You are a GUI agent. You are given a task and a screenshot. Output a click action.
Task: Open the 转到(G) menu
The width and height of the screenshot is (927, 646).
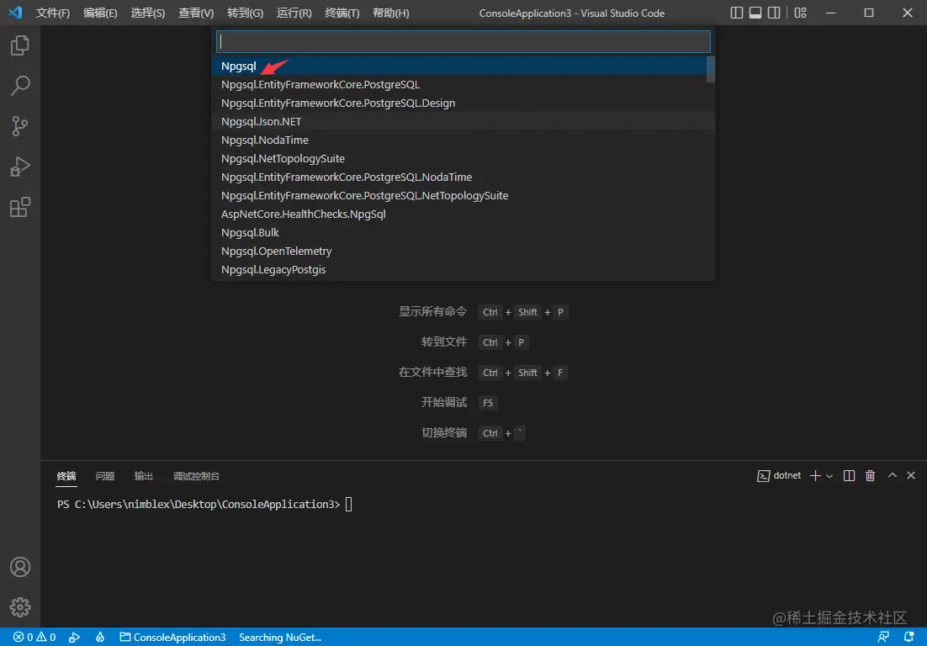246,13
